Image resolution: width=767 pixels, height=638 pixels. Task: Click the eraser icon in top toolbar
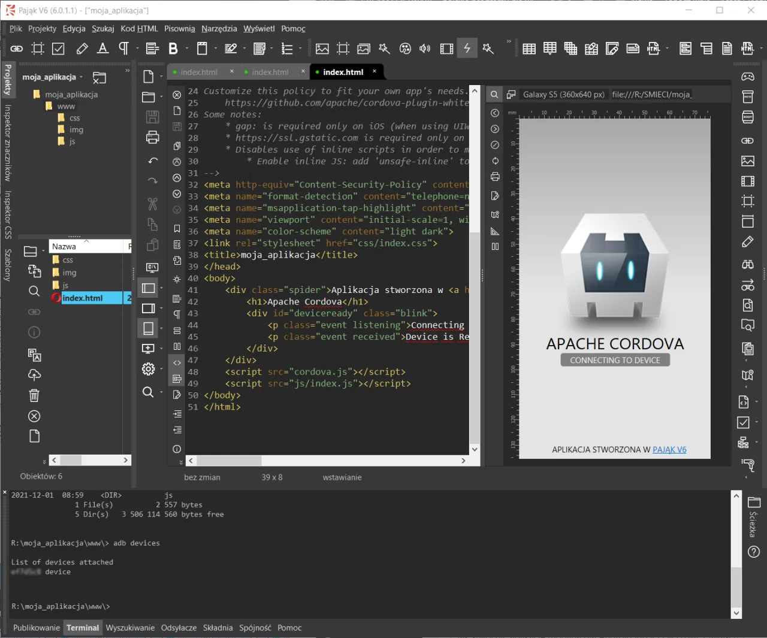click(x=82, y=49)
